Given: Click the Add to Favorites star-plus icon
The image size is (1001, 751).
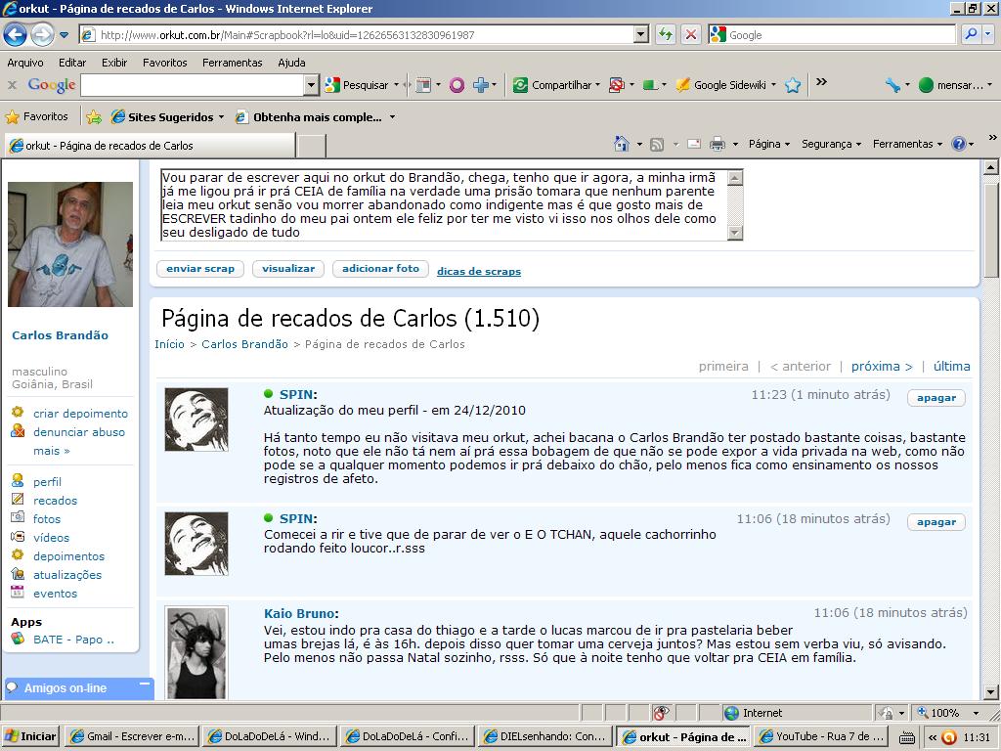Looking at the screenshot, I should point(94,117).
